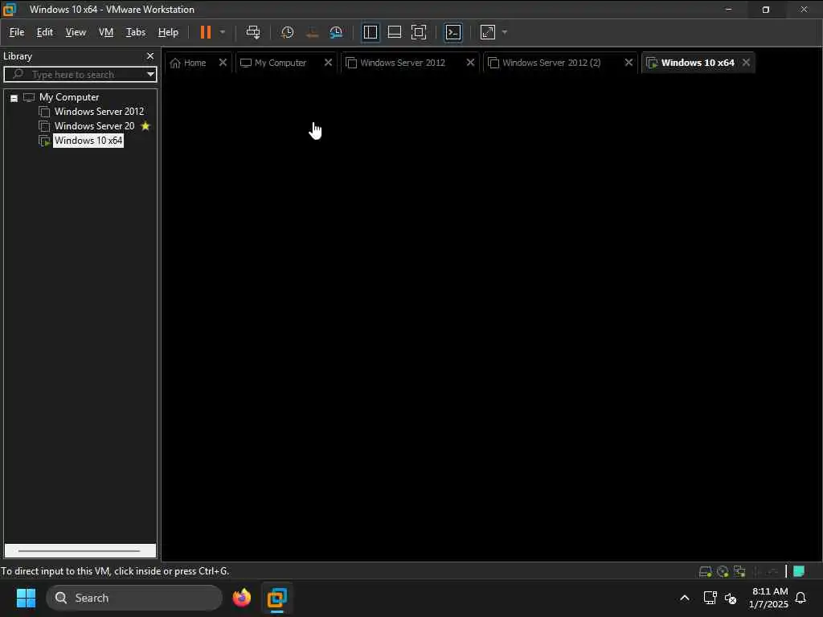823x617 pixels.
Task: Close the Windows Server 2012 (2) tab
Action: tap(629, 63)
